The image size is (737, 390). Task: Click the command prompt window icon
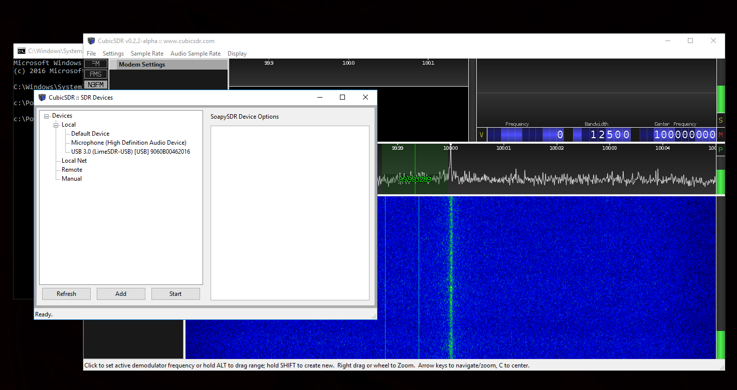[22, 51]
